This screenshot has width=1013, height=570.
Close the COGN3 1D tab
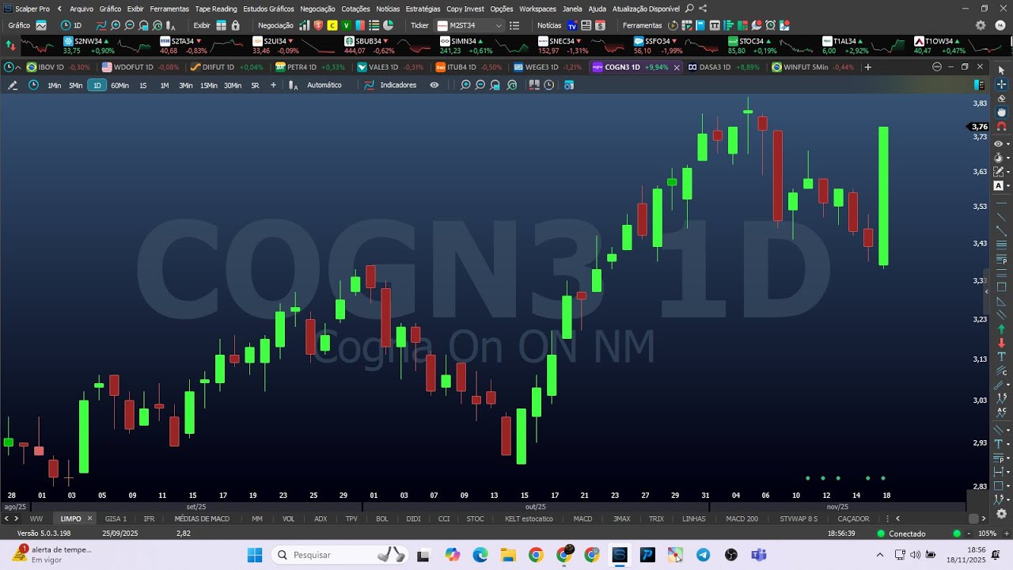point(677,67)
